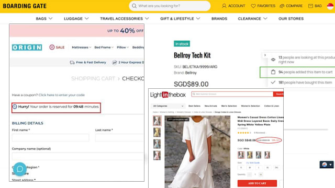Click clipboard icon beside '94 people added'

coord(273,72)
